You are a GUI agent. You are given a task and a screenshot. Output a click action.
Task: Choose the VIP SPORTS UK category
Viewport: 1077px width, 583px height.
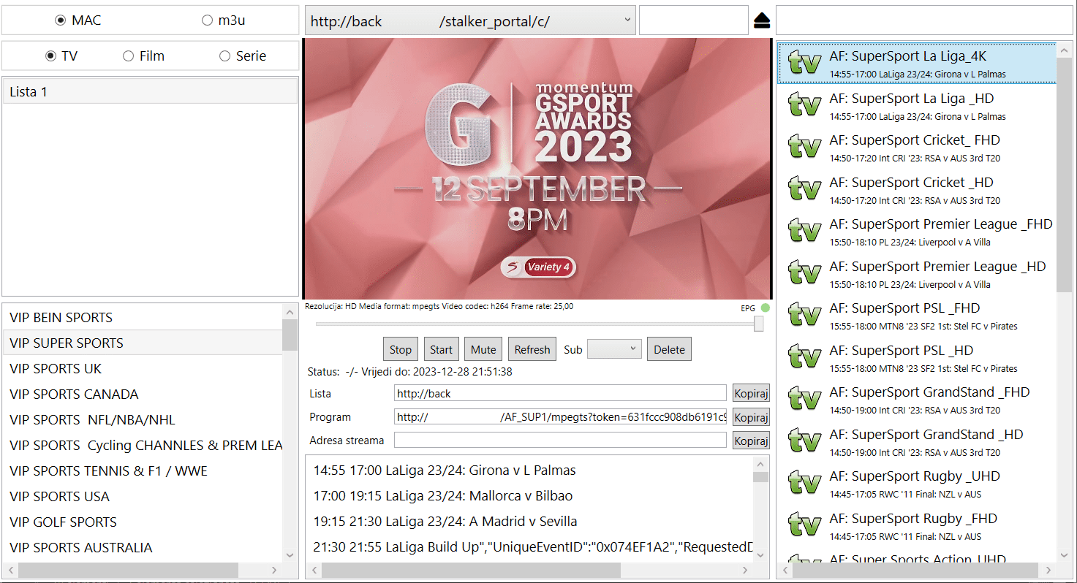coord(143,369)
